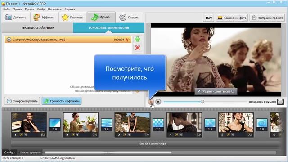The height and width of the screenshot is (162, 288).
Task: Edit slide 3 with pencil icon
Action: tap(125, 135)
